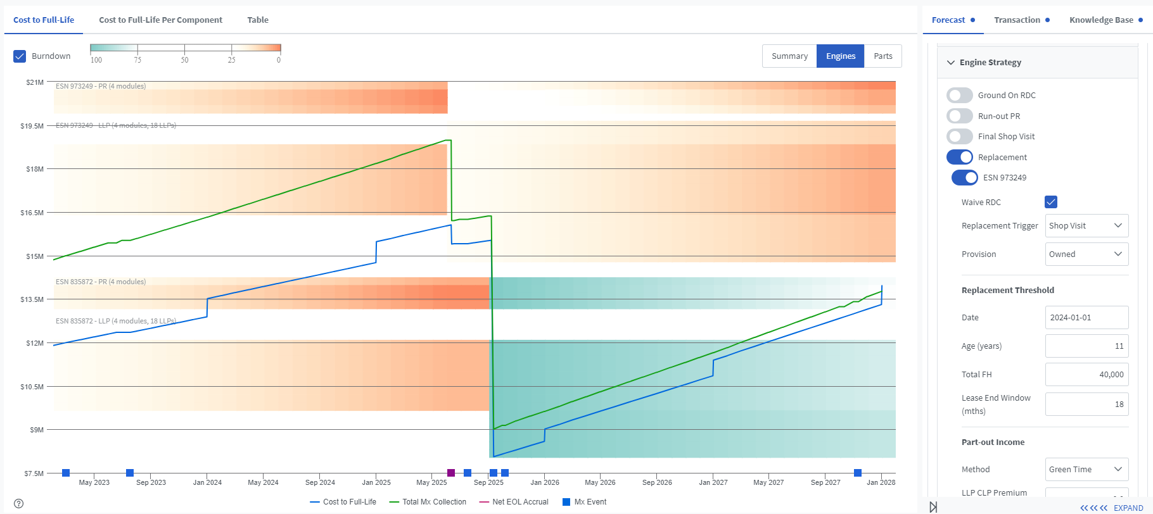Select the Engines view button
This screenshot has height=514, width=1153.
(x=841, y=56)
